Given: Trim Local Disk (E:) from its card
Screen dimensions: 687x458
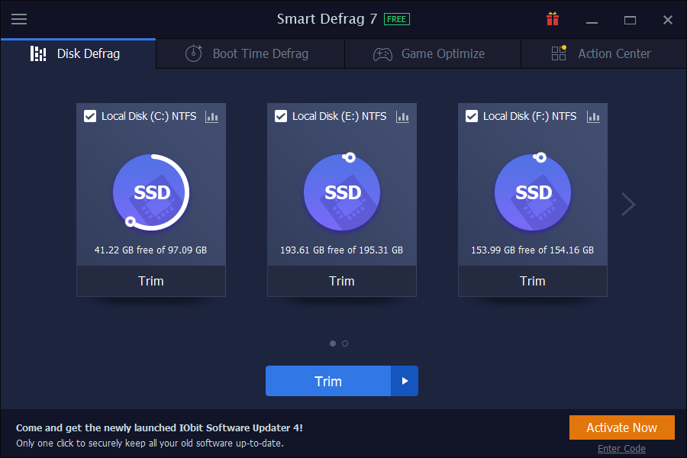Looking at the screenshot, I should [341, 281].
